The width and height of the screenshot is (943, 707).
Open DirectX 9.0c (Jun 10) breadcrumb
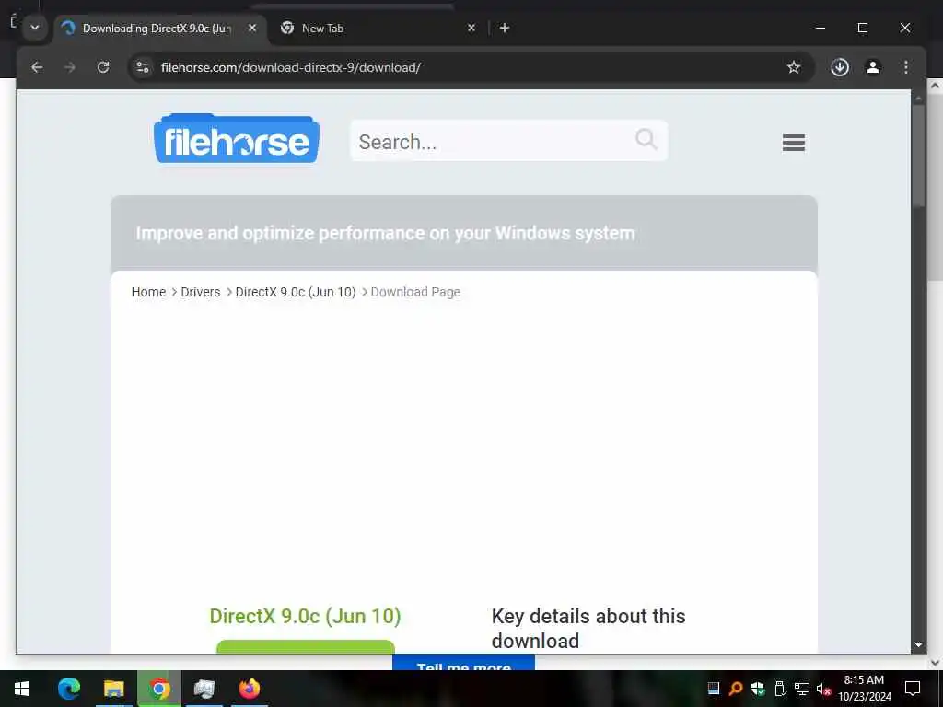pos(296,292)
